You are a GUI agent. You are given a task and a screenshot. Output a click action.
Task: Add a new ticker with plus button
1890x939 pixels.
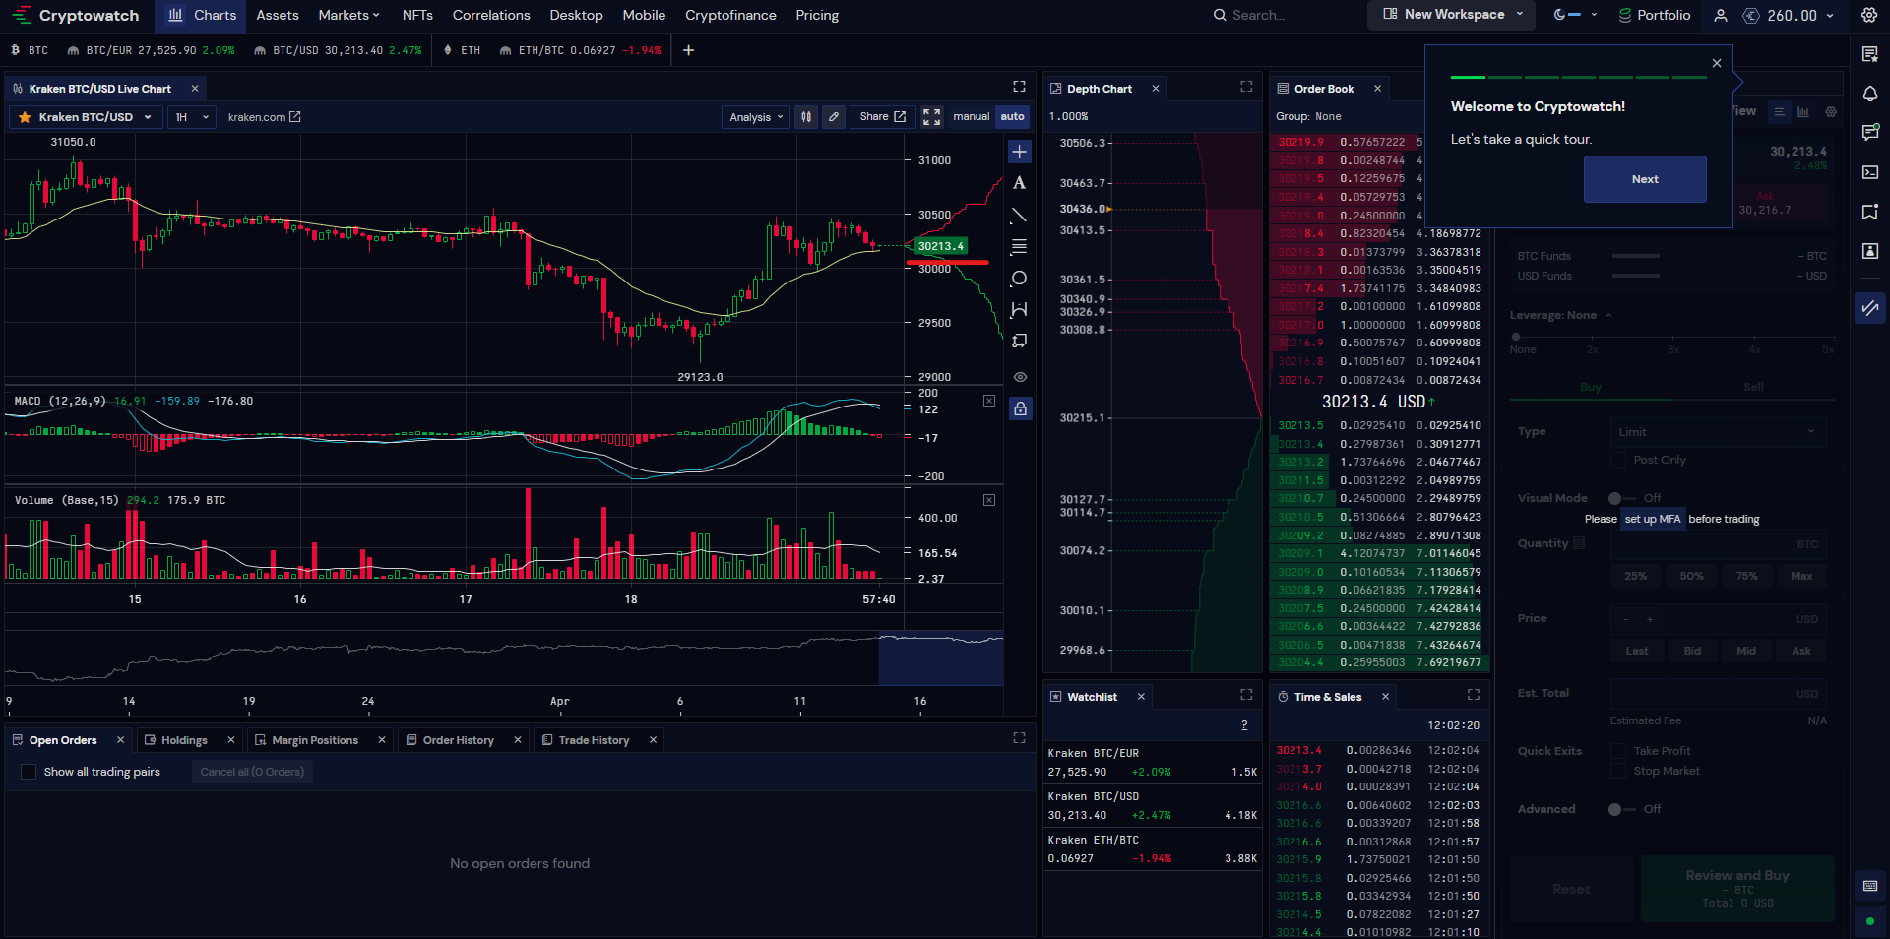[x=688, y=50]
